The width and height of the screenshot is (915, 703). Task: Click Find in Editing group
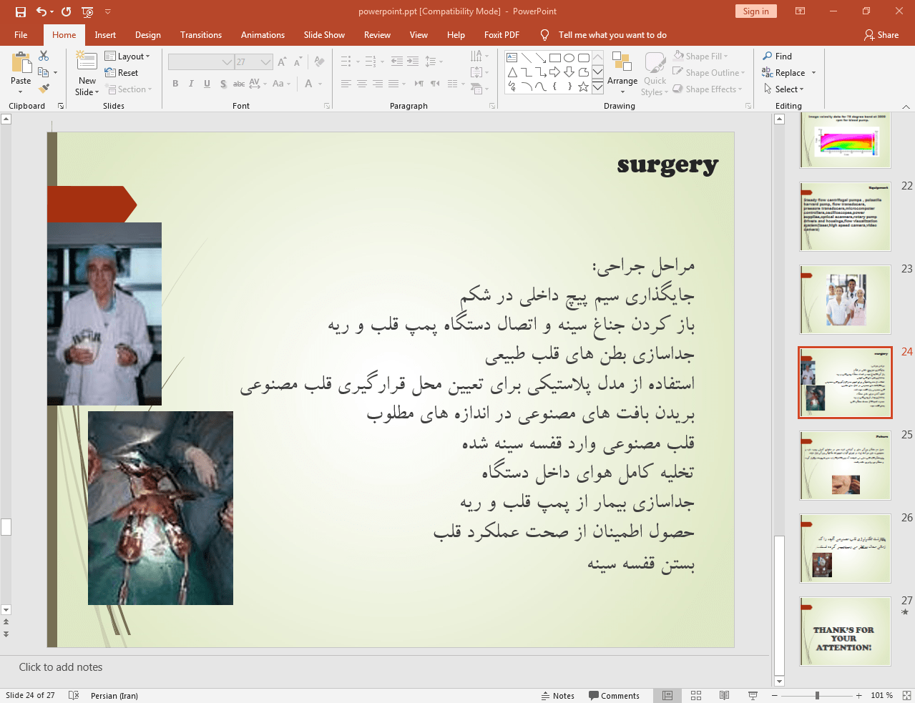point(778,56)
